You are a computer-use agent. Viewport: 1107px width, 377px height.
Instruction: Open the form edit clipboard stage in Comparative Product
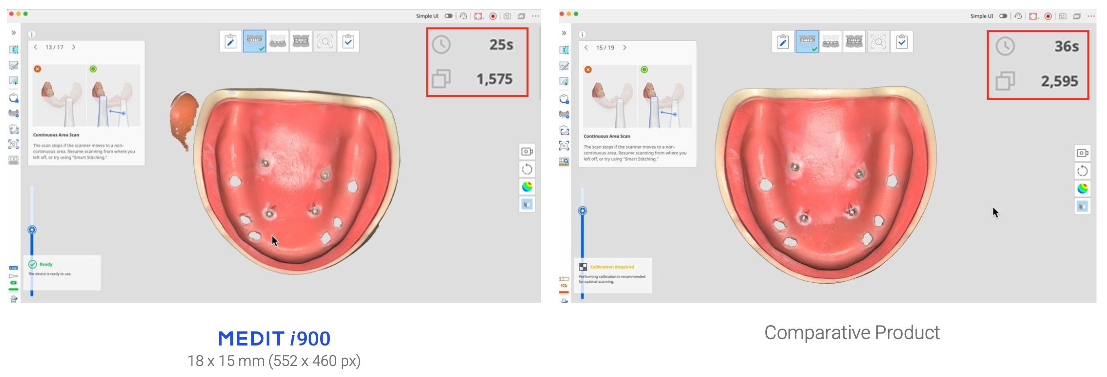click(x=783, y=42)
